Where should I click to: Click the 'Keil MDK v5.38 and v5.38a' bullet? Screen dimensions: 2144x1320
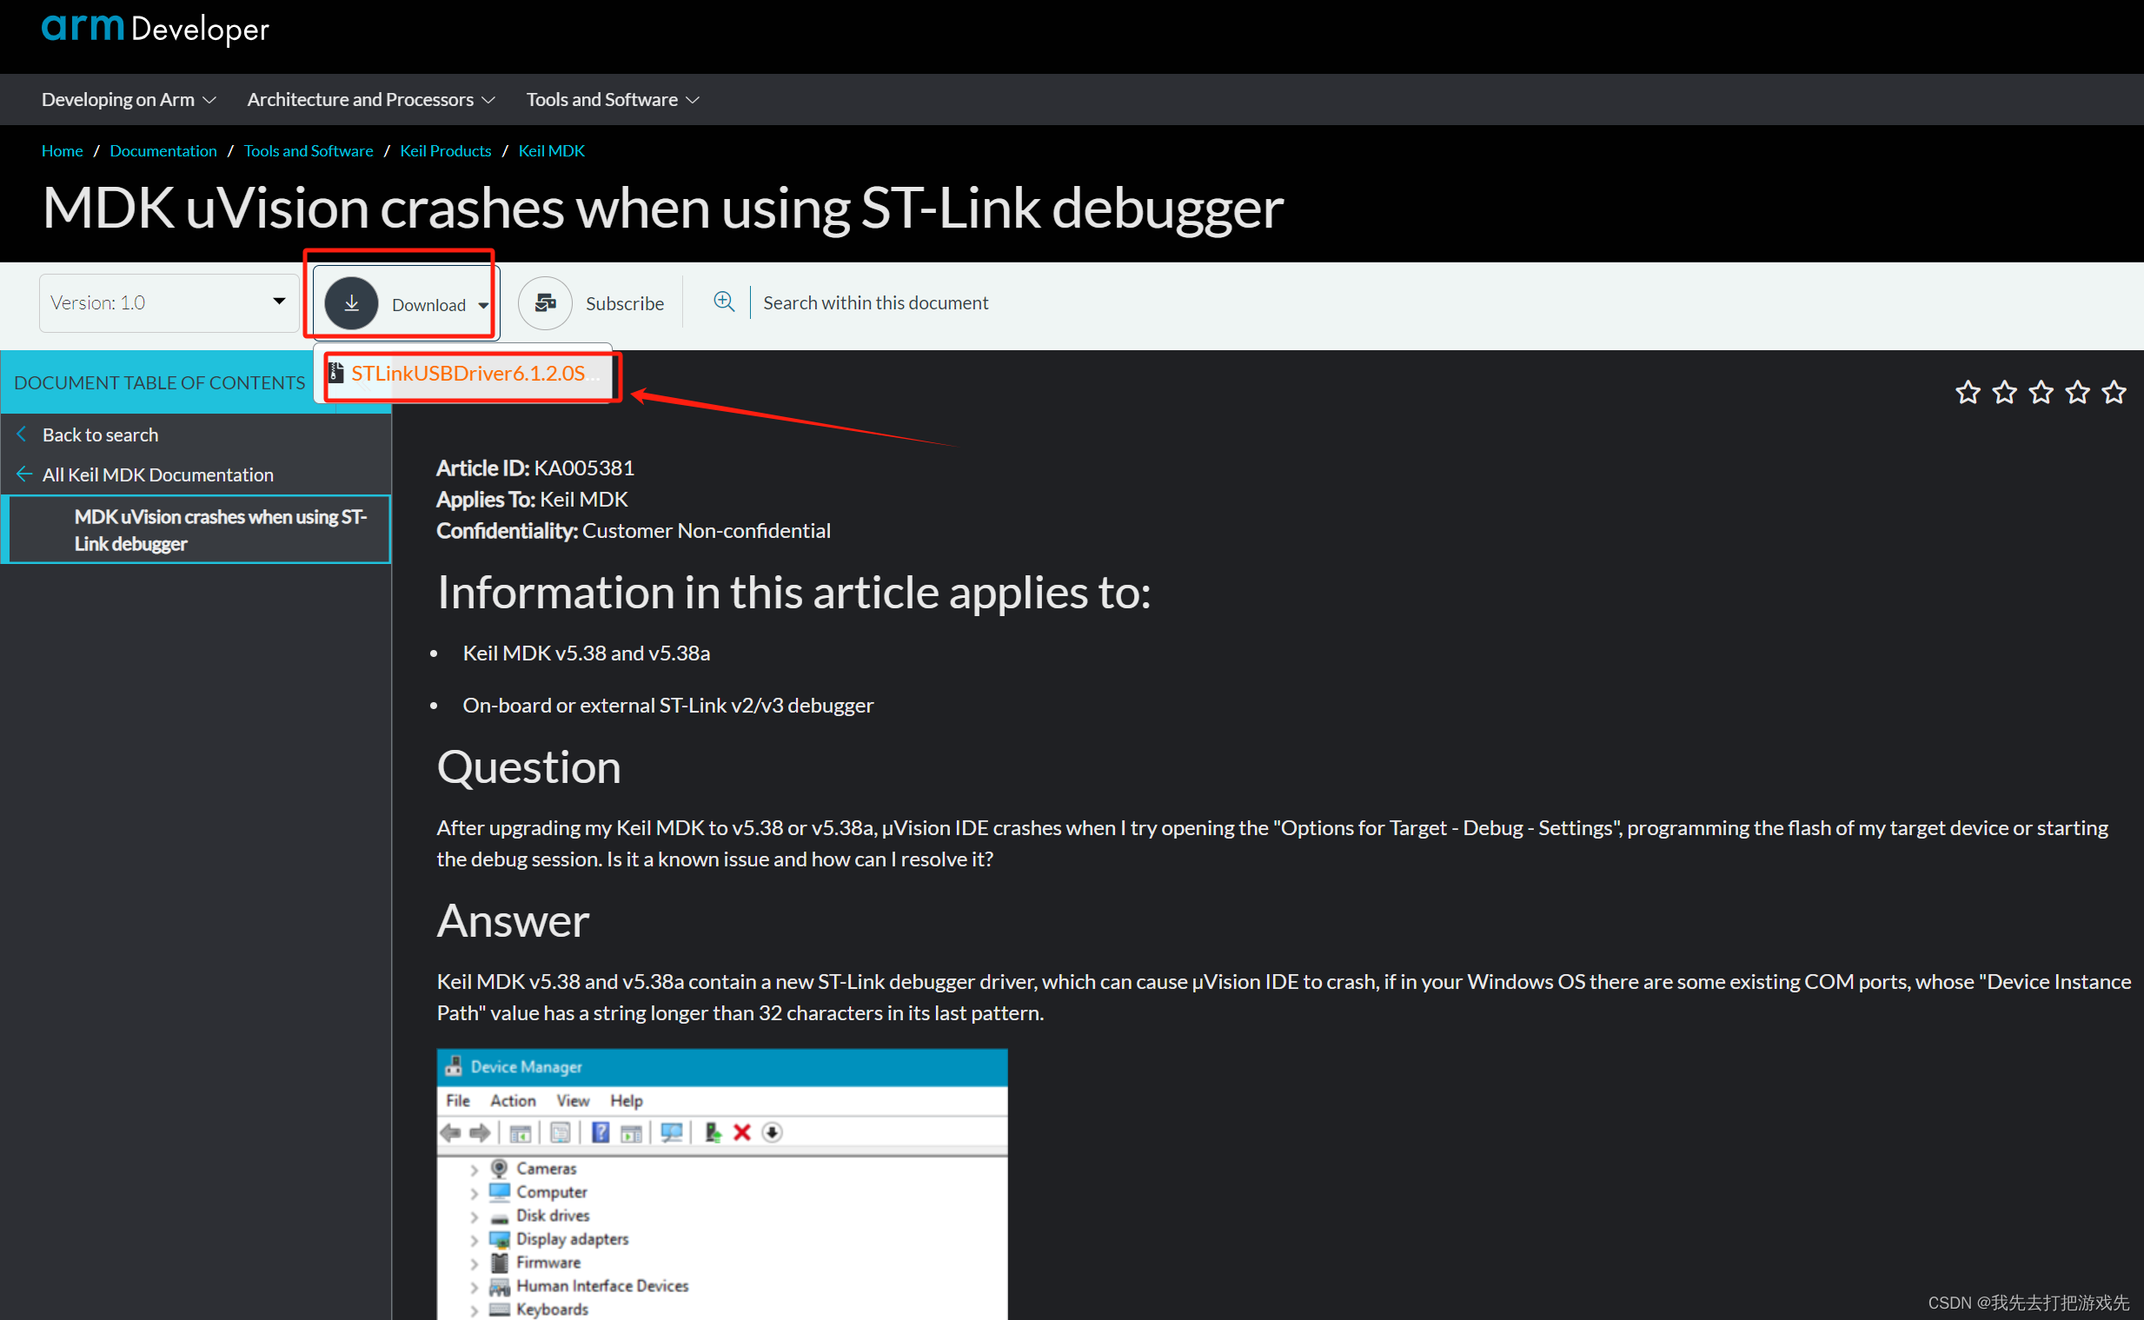point(587,653)
